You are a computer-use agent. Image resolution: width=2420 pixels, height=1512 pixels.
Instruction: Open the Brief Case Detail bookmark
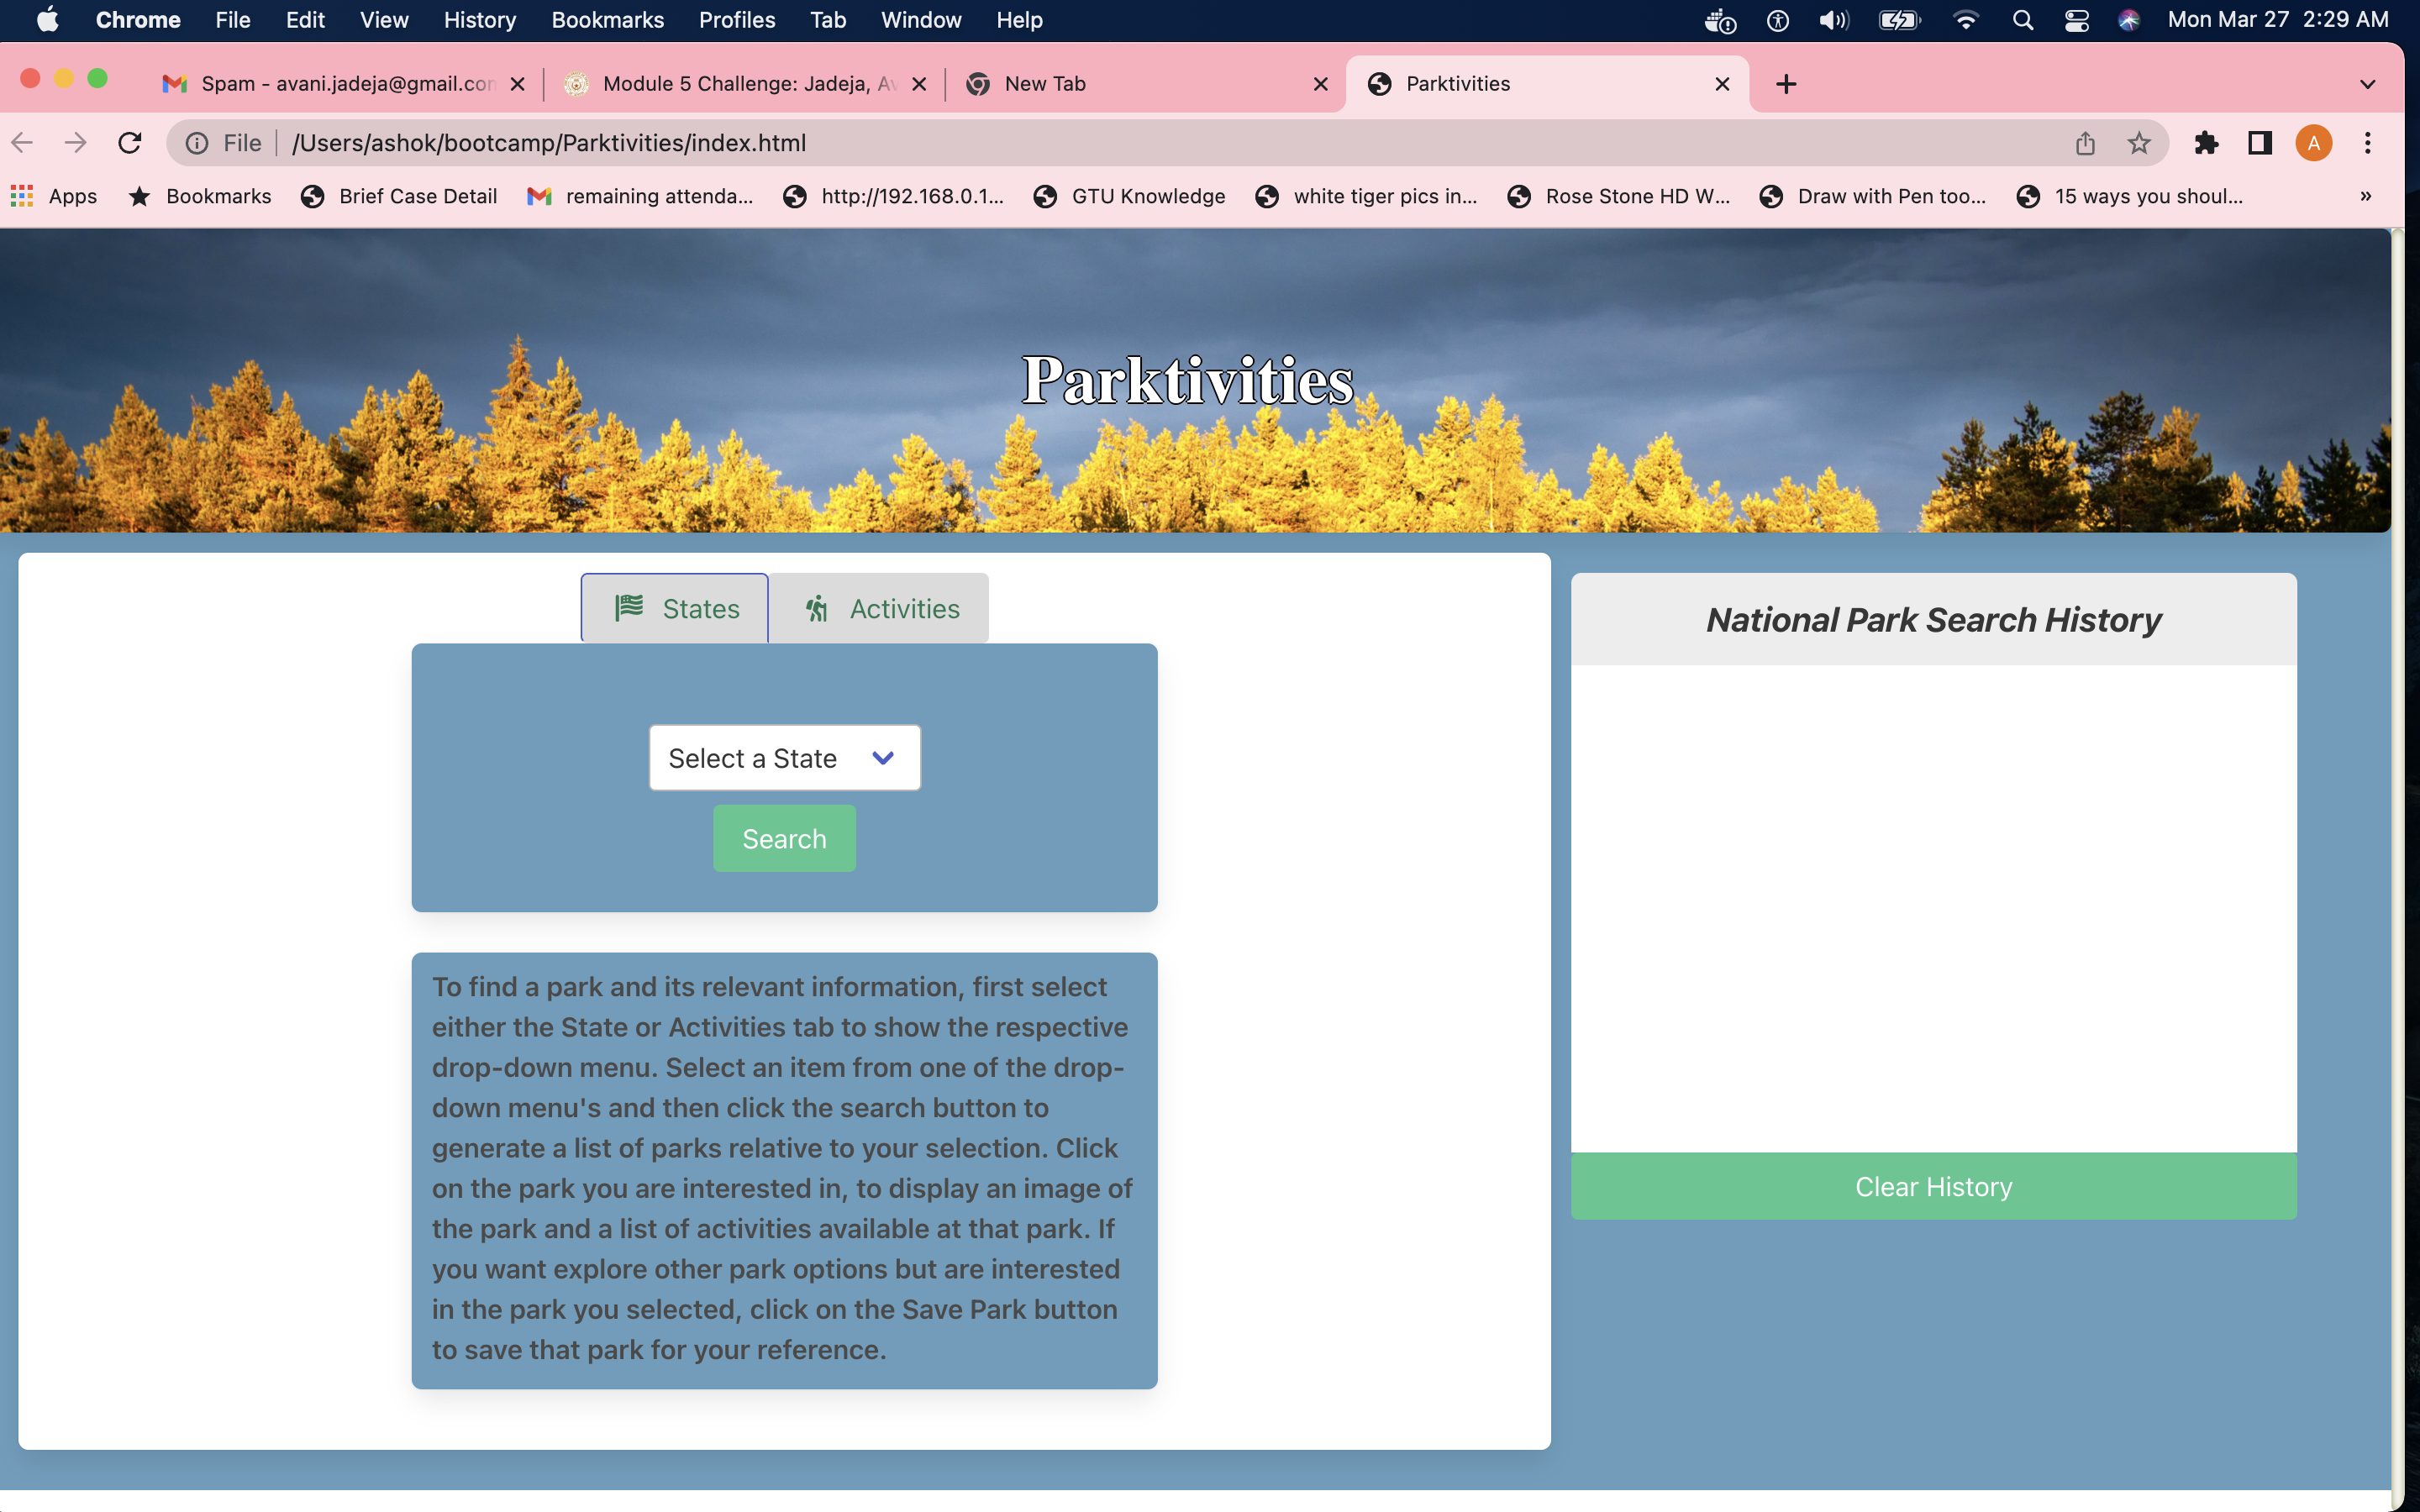coord(399,196)
